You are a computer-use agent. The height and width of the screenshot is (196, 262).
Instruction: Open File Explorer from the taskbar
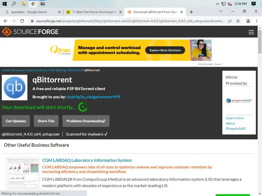click(x=24, y=4)
